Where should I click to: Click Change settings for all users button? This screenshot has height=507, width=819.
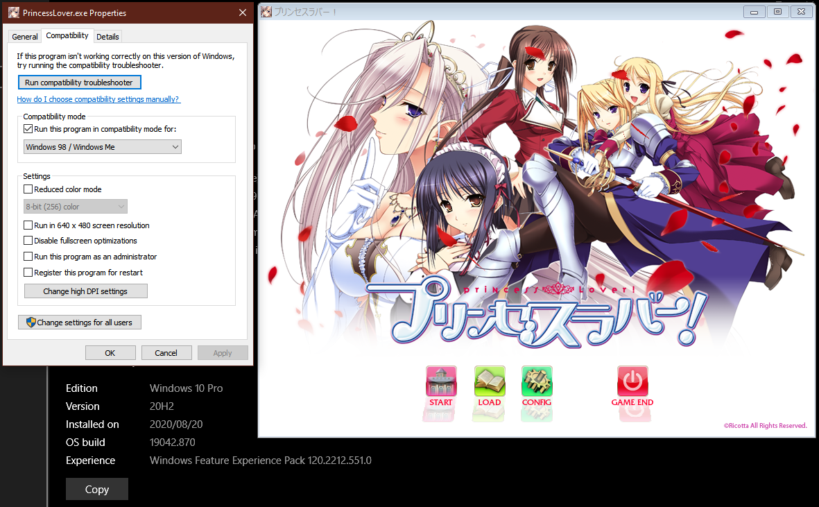click(x=79, y=322)
